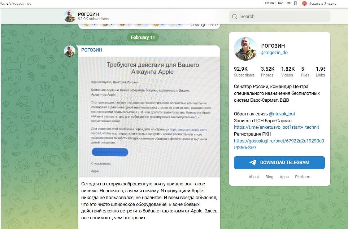Viewport: 348px width, 229px height.
Task: Click the views eye icon above date
Action: click(x=203, y=25)
